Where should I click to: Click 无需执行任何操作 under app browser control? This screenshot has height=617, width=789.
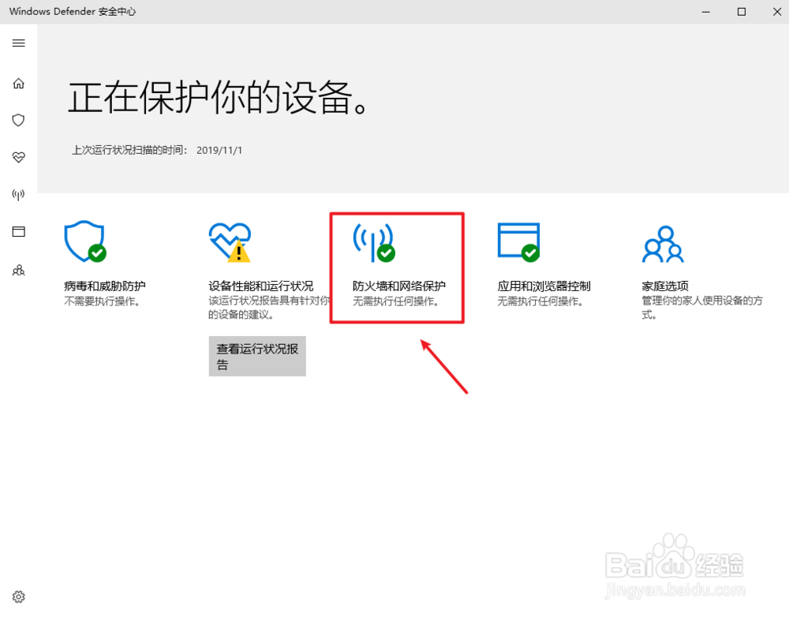click(x=540, y=301)
